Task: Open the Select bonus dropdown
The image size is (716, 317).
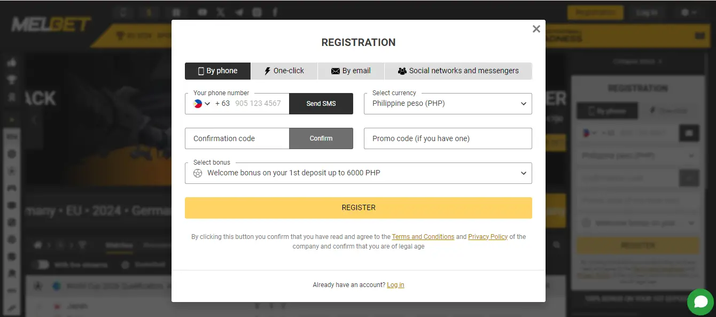Action: (x=358, y=173)
